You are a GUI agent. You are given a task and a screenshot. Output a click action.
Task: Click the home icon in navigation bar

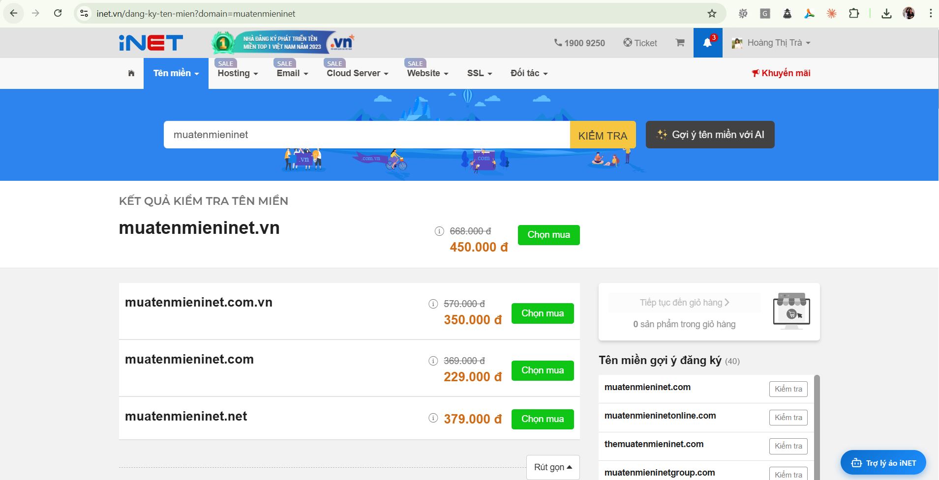click(x=131, y=73)
